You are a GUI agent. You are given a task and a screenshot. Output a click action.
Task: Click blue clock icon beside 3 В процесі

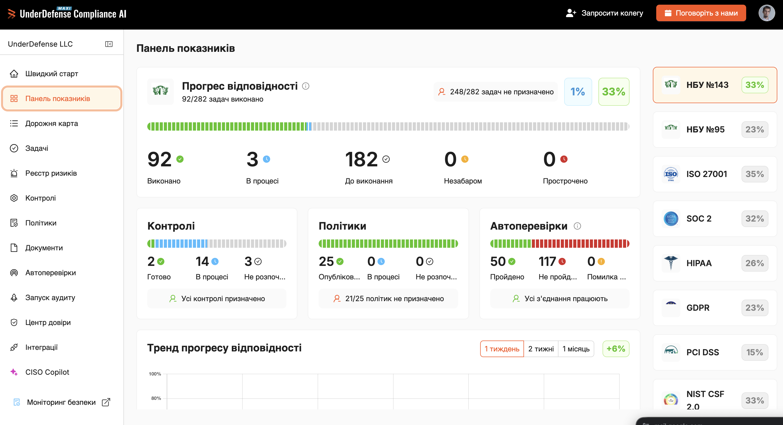(x=267, y=159)
